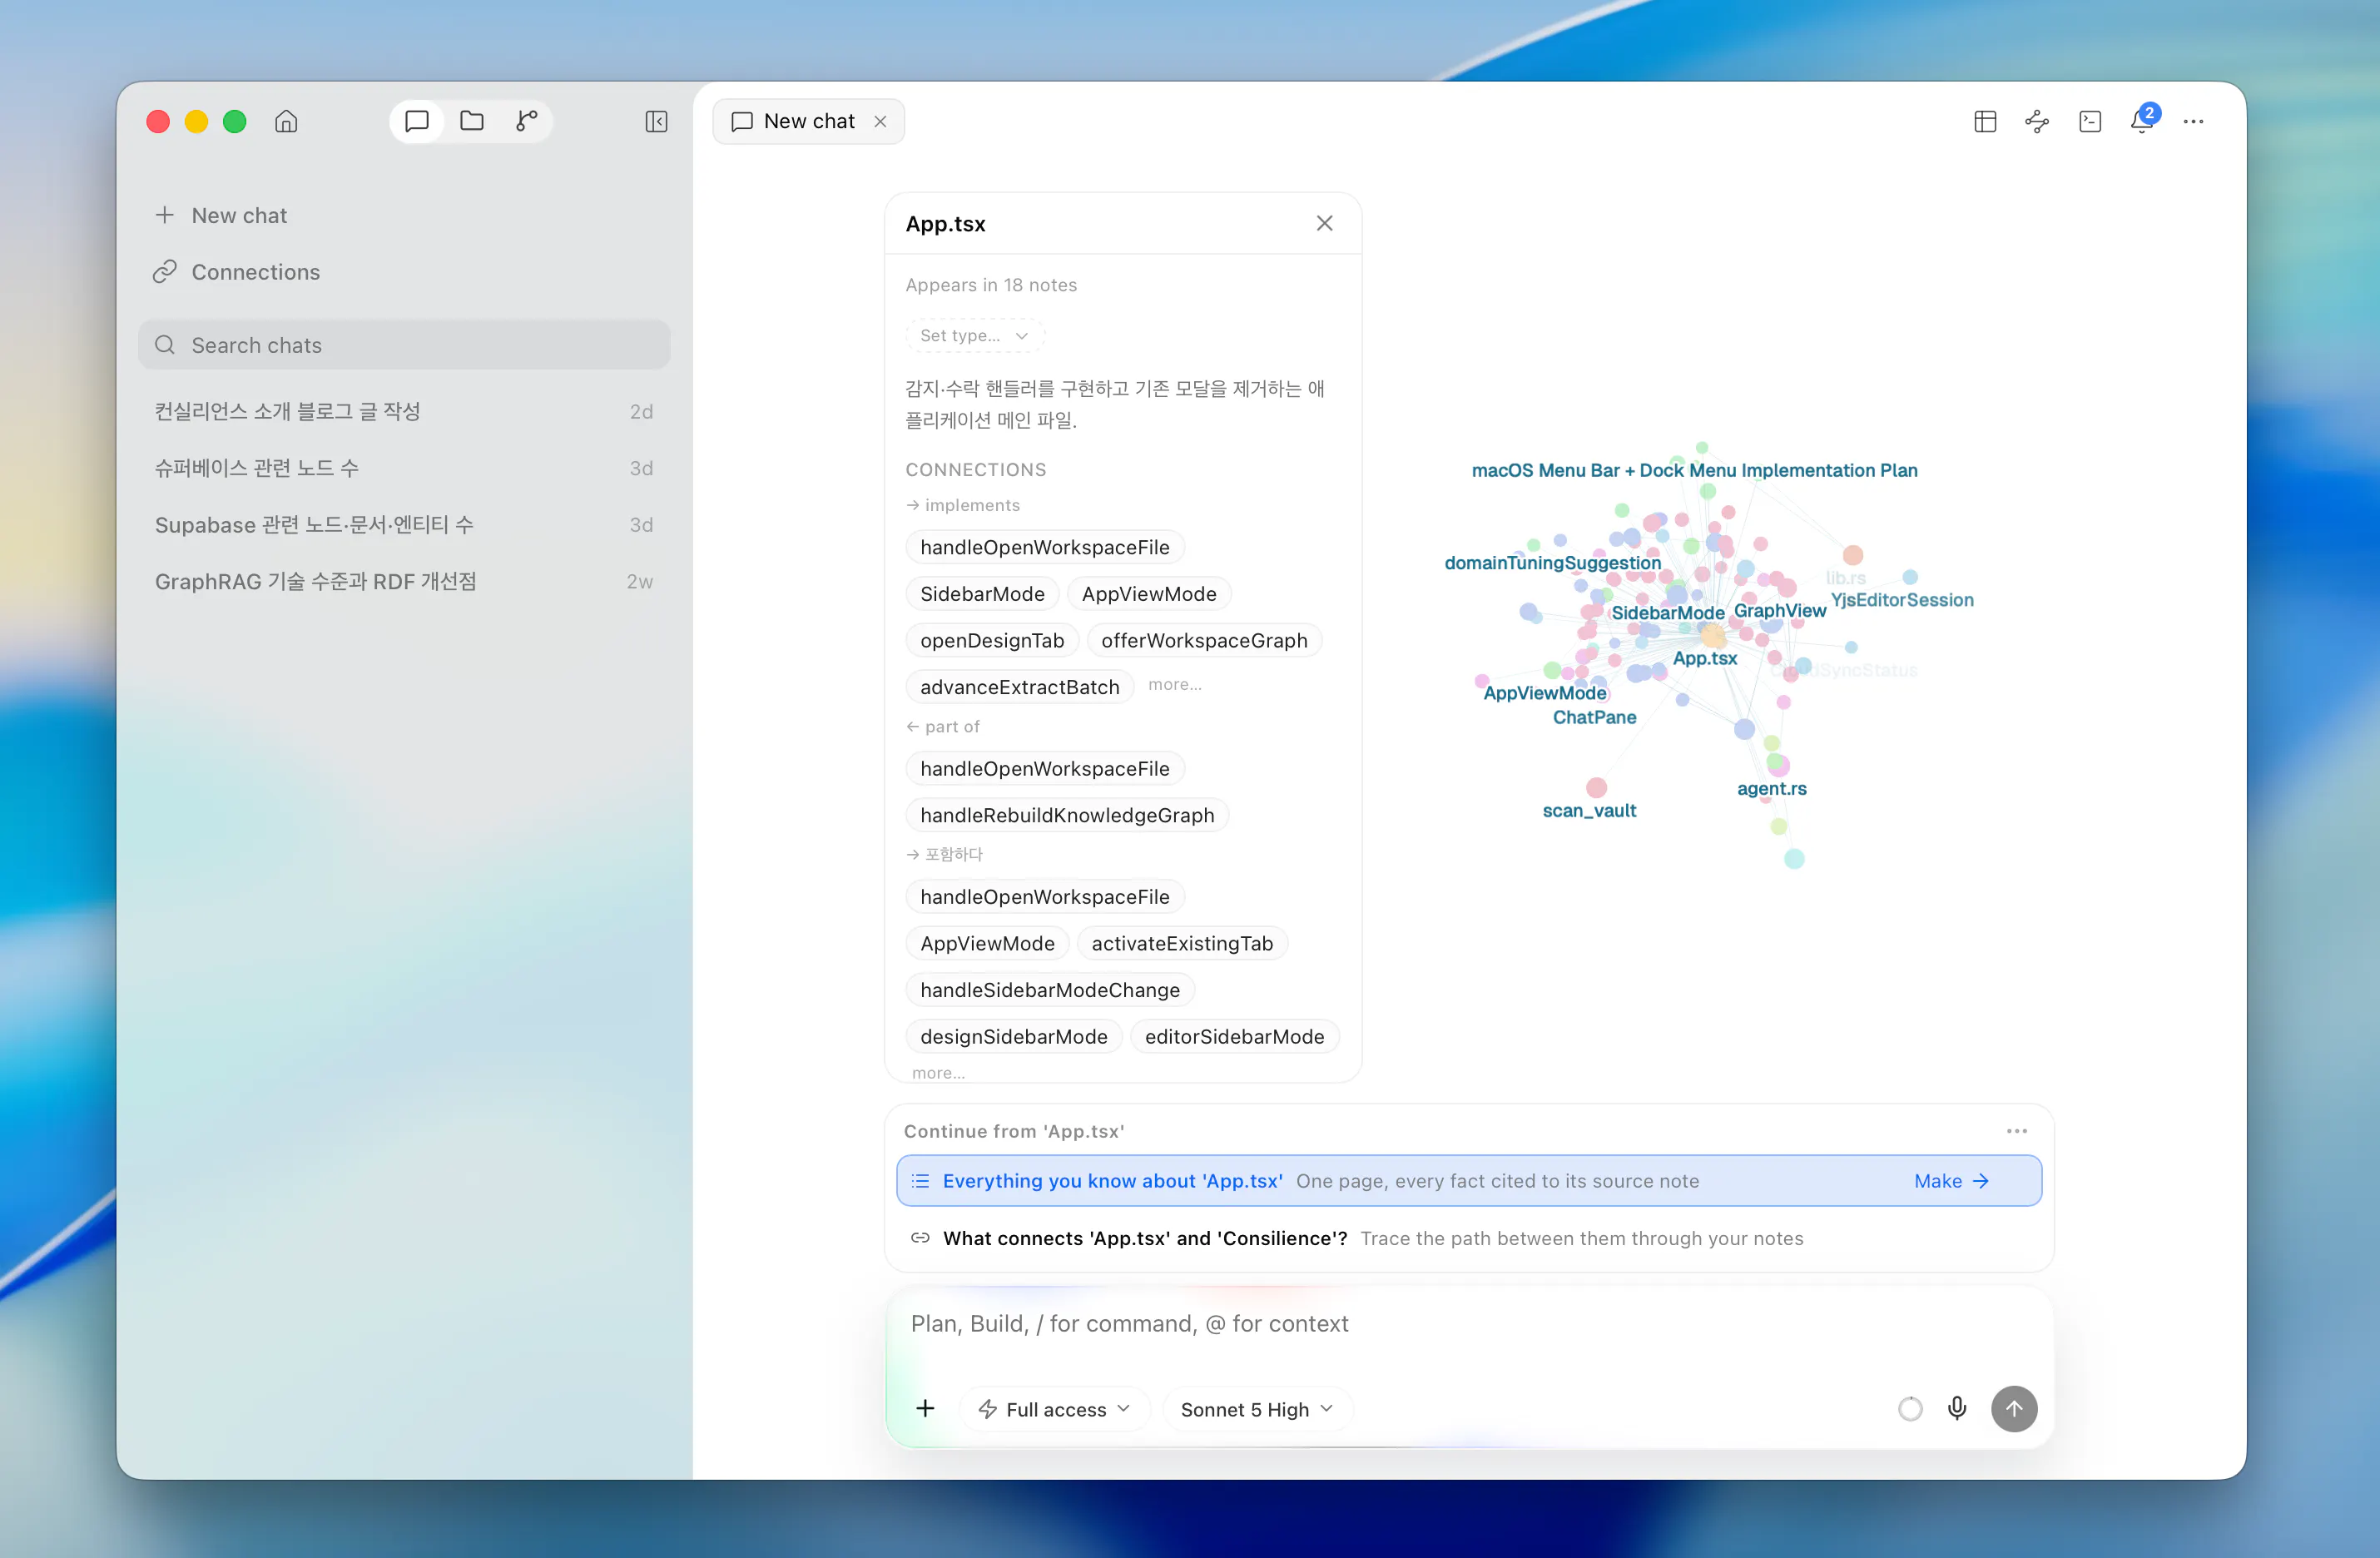Send message with the up-arrow button
The image size is (2380, 1558).
tap(2013, 1409)
